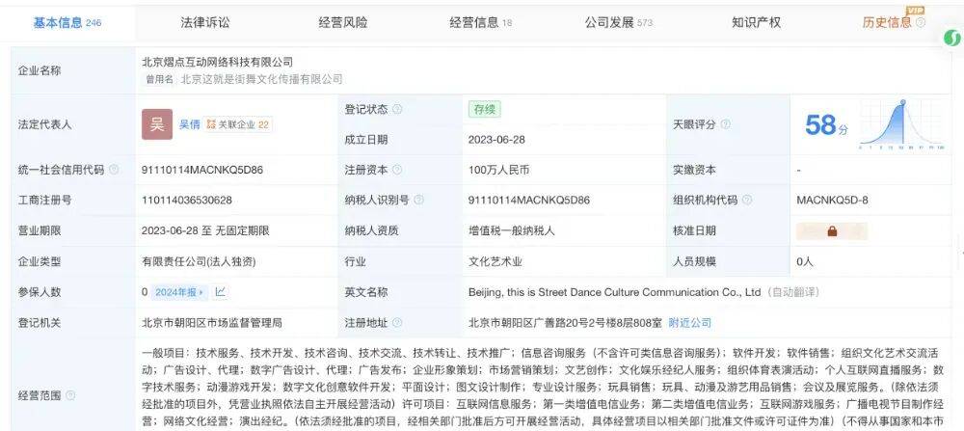Click help icon beside 纳税人识别号
Viewport: 964px width, 431px height.
pos(418,200)
